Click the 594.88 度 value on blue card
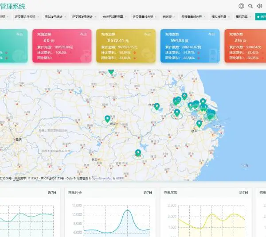Viewport: 266px width, 237px height. click(x=180, y=40)
